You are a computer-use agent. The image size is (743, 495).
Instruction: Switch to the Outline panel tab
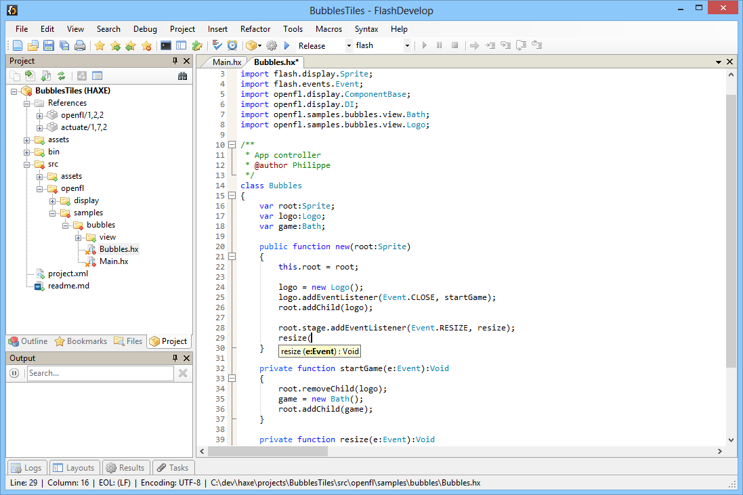tap(28, 341)
